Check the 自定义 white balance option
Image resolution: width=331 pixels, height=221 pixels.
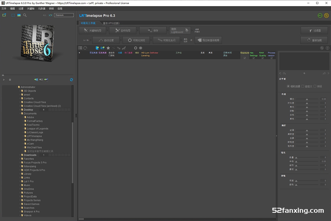[x=303, y=86]
